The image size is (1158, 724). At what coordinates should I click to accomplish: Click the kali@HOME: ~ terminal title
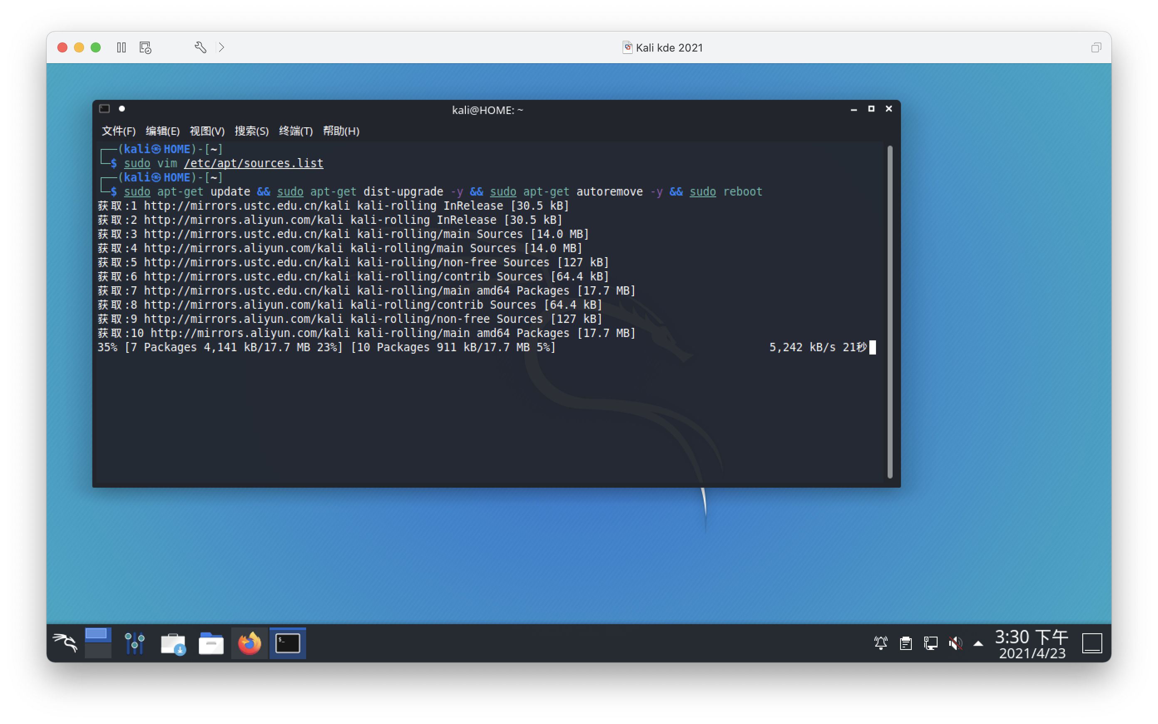487,110
